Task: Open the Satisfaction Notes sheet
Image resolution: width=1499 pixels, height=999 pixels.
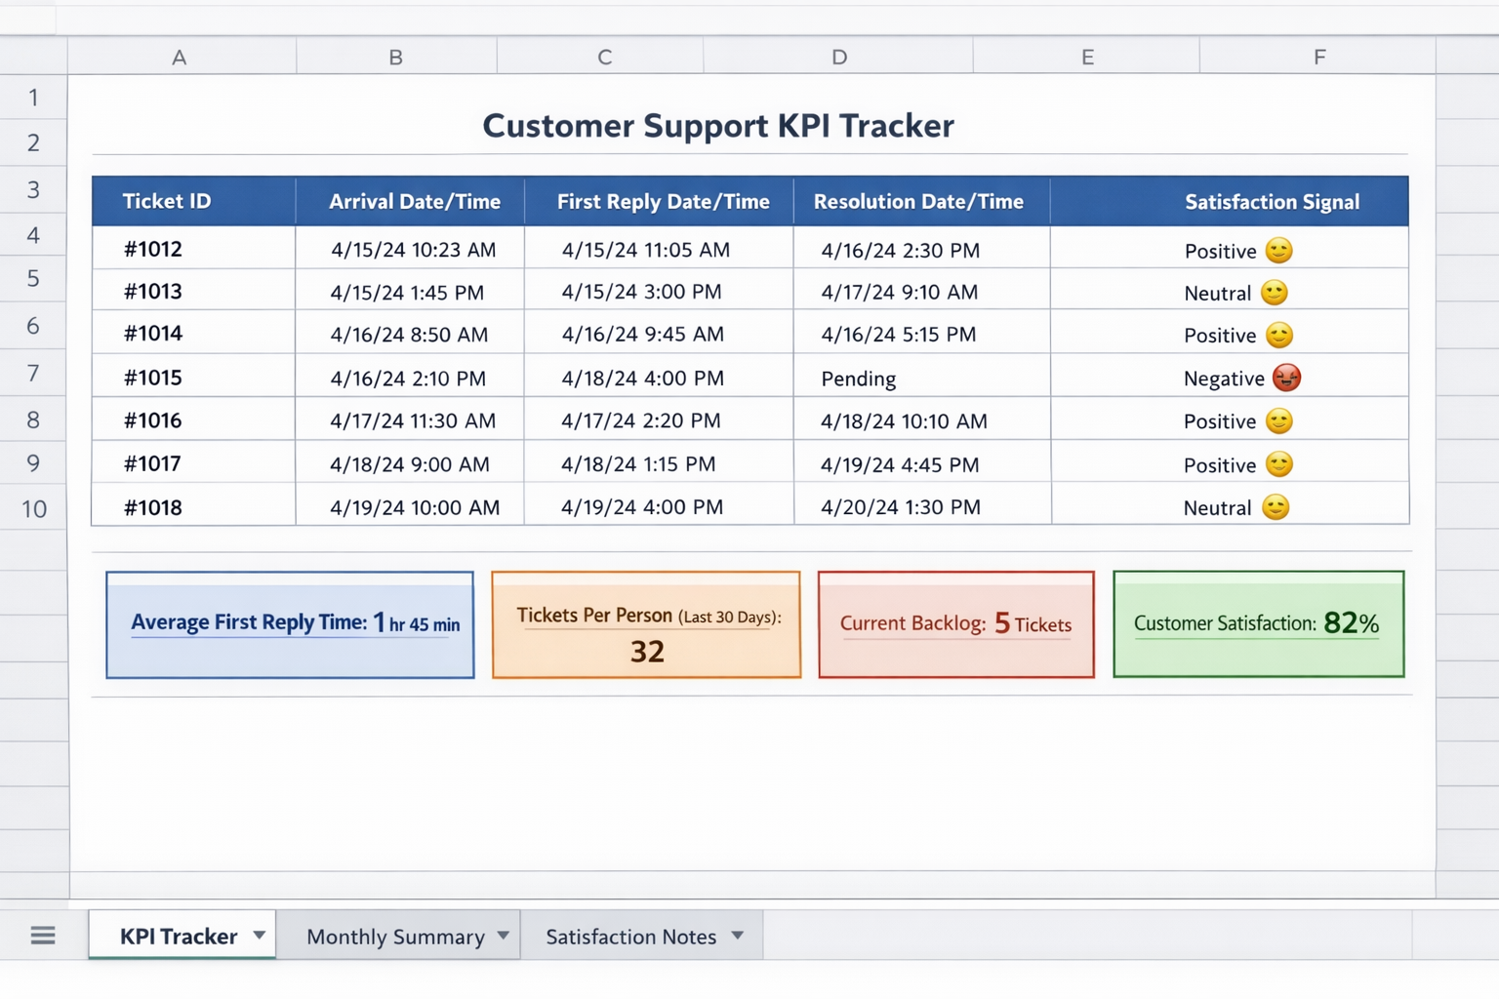Action: click(630, 936)
